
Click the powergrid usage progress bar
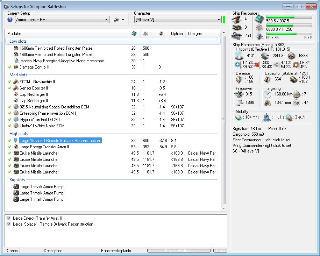point(289,25)
